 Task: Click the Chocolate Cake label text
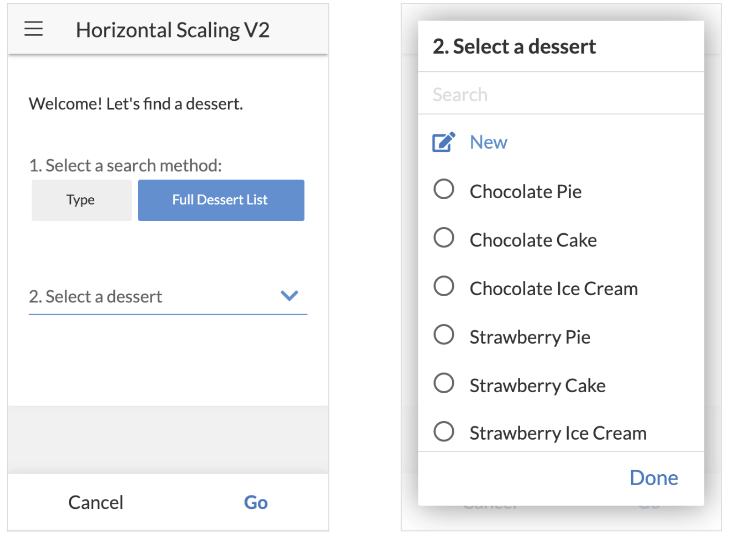click(533, 240)
